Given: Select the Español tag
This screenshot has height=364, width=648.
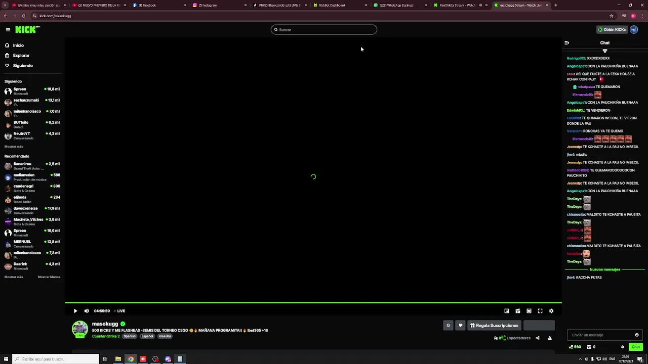Looking at the screenshot, I should tap(147, 336).
